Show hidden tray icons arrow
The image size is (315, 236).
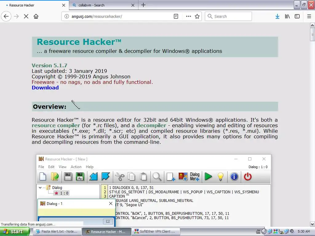tap(264, 232)
